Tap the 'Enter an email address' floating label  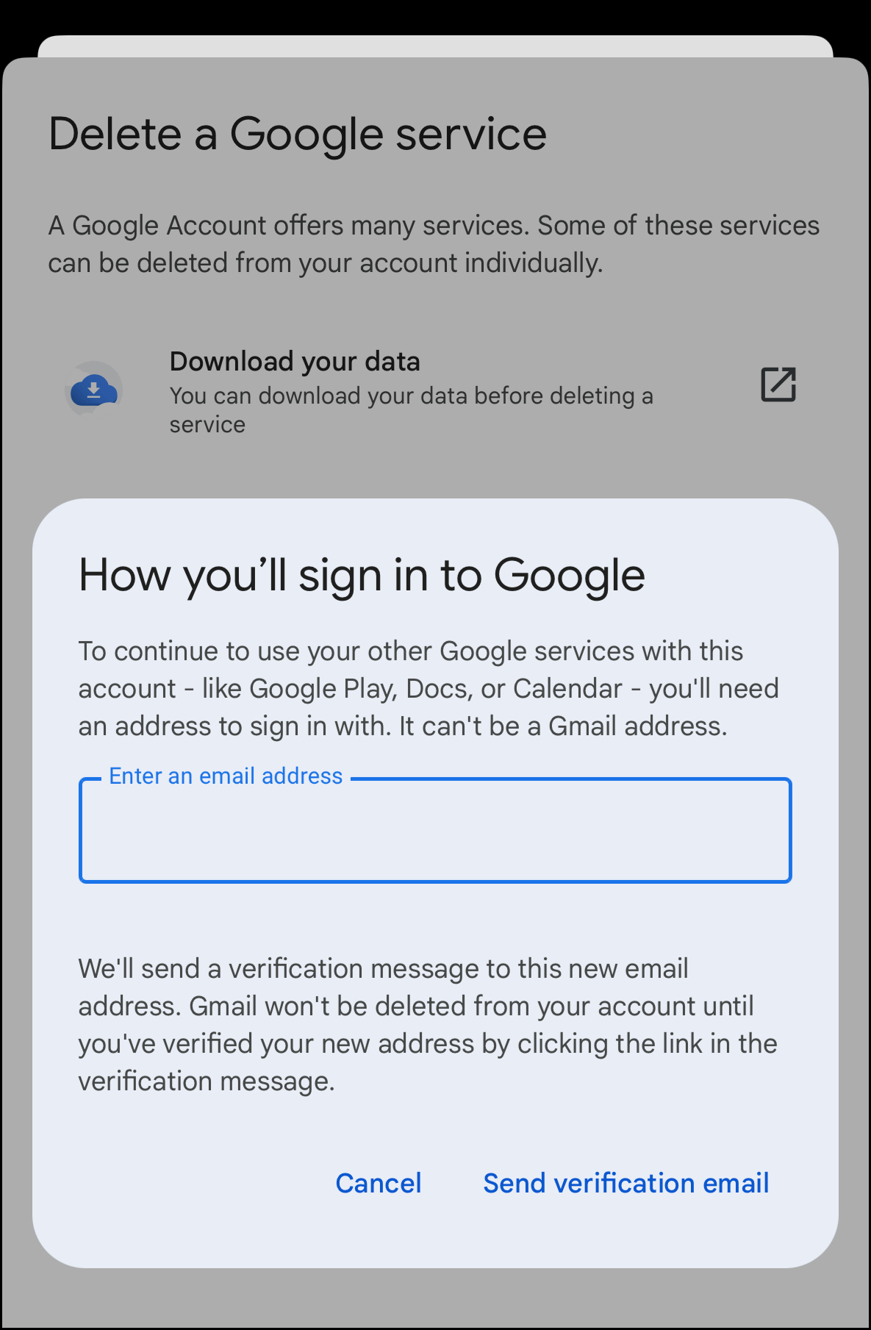click(226, 776)
